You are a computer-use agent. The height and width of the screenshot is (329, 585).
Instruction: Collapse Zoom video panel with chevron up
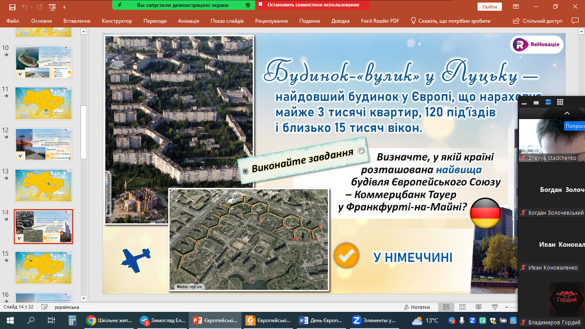(x=567, y=113)
